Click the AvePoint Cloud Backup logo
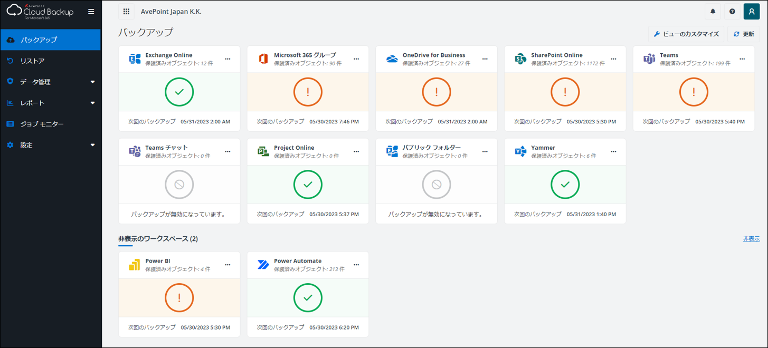The image size is (768, 348). tap(40, 11)
